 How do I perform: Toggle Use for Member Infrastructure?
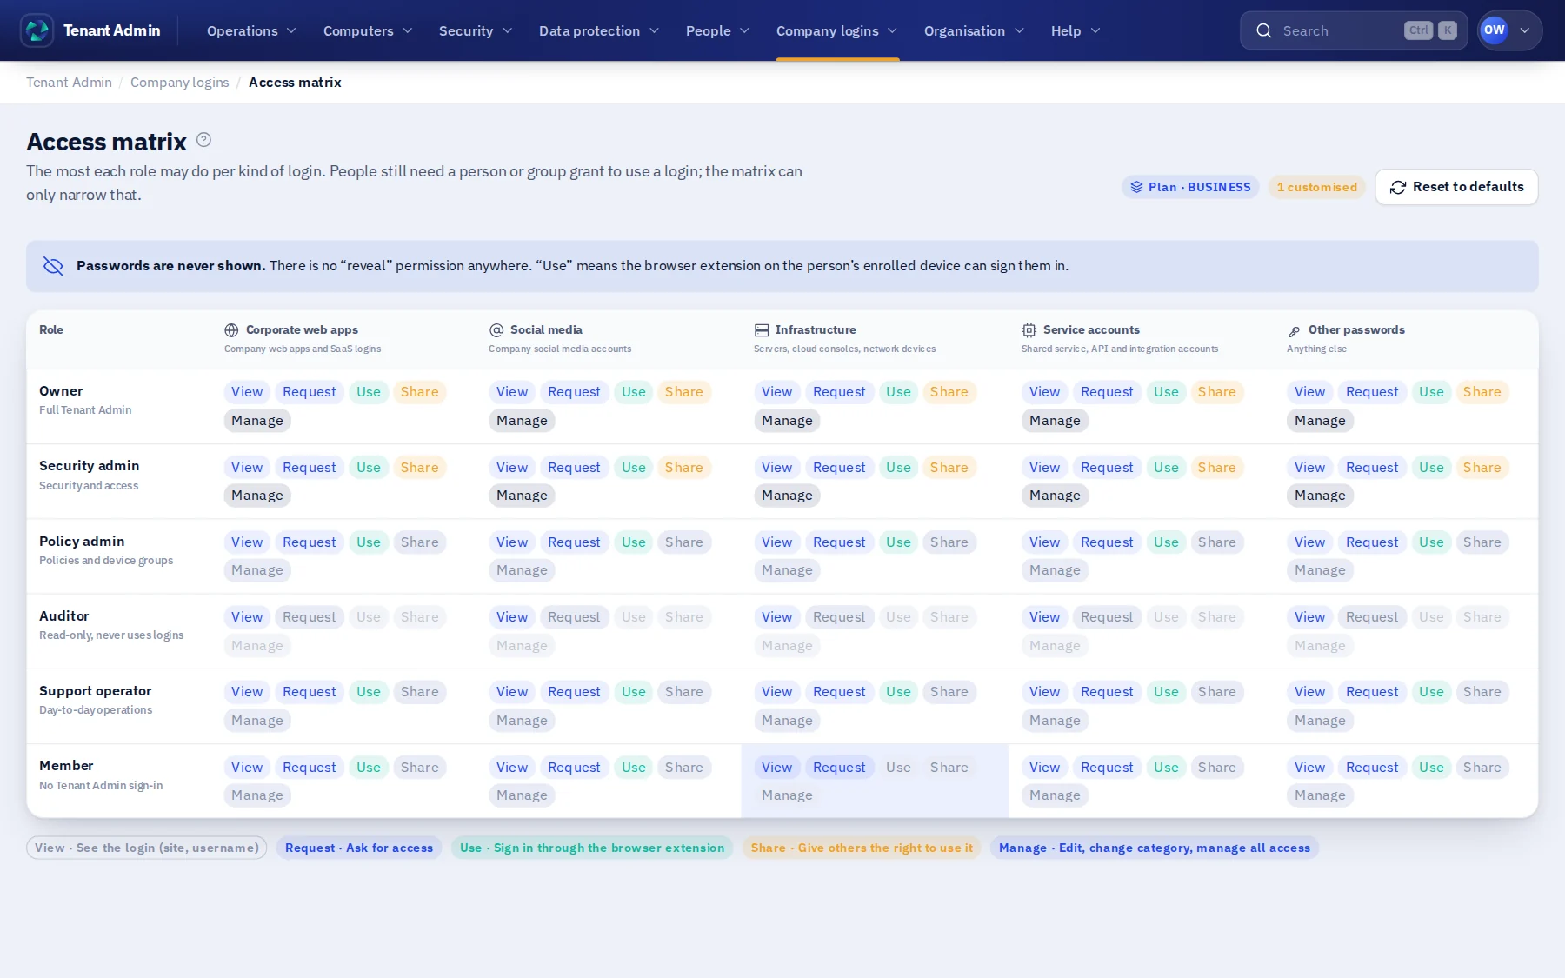[898, 768]
